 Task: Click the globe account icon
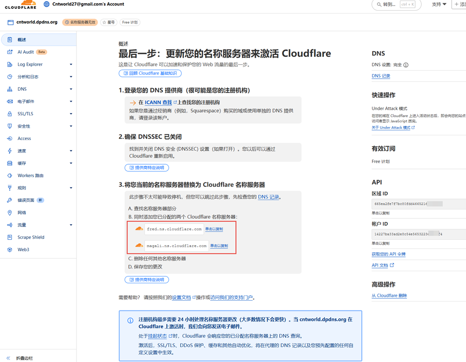46,4
